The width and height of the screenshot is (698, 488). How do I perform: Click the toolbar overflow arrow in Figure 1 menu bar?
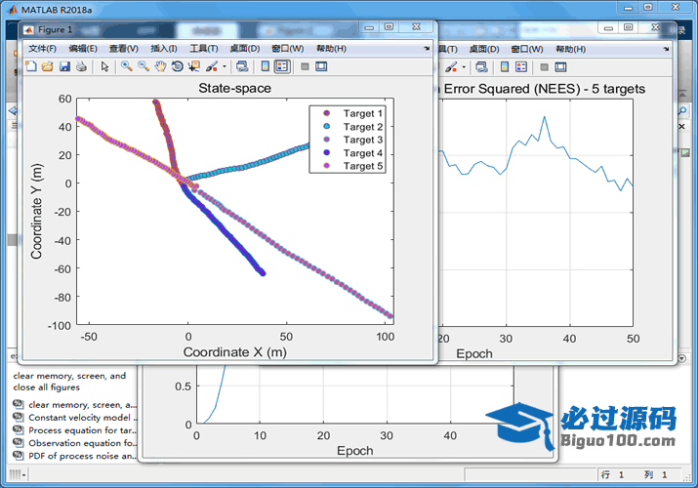pos(427,48)
